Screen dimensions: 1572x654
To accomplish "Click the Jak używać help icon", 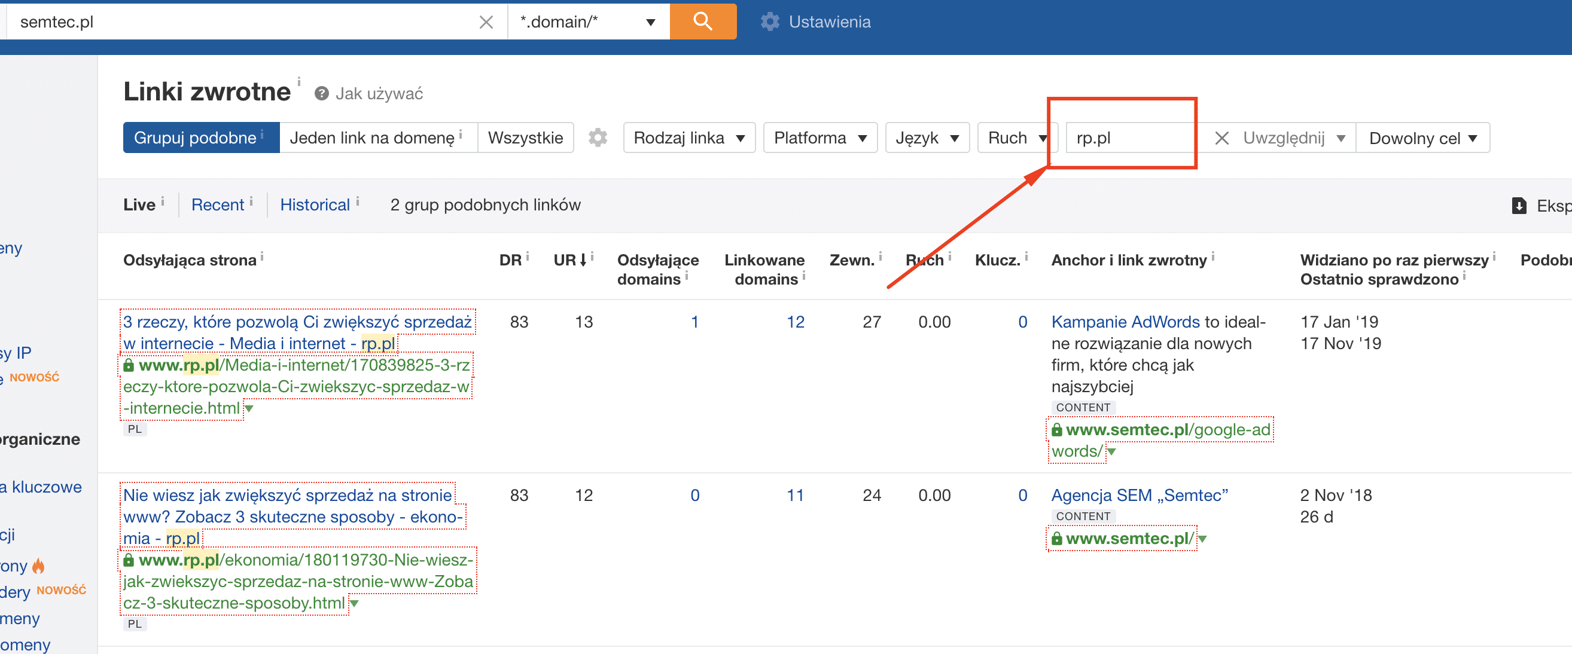I will [x=322, y=93].
